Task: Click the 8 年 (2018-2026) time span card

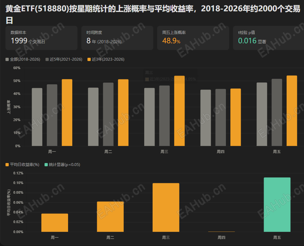Action: click(117, 38)
